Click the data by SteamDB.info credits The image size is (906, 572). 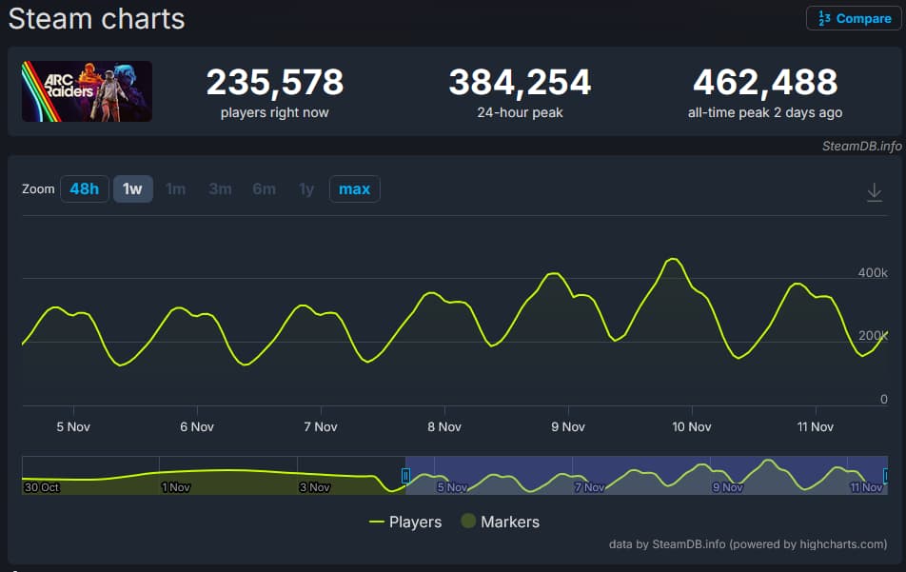tap(747, 544)
